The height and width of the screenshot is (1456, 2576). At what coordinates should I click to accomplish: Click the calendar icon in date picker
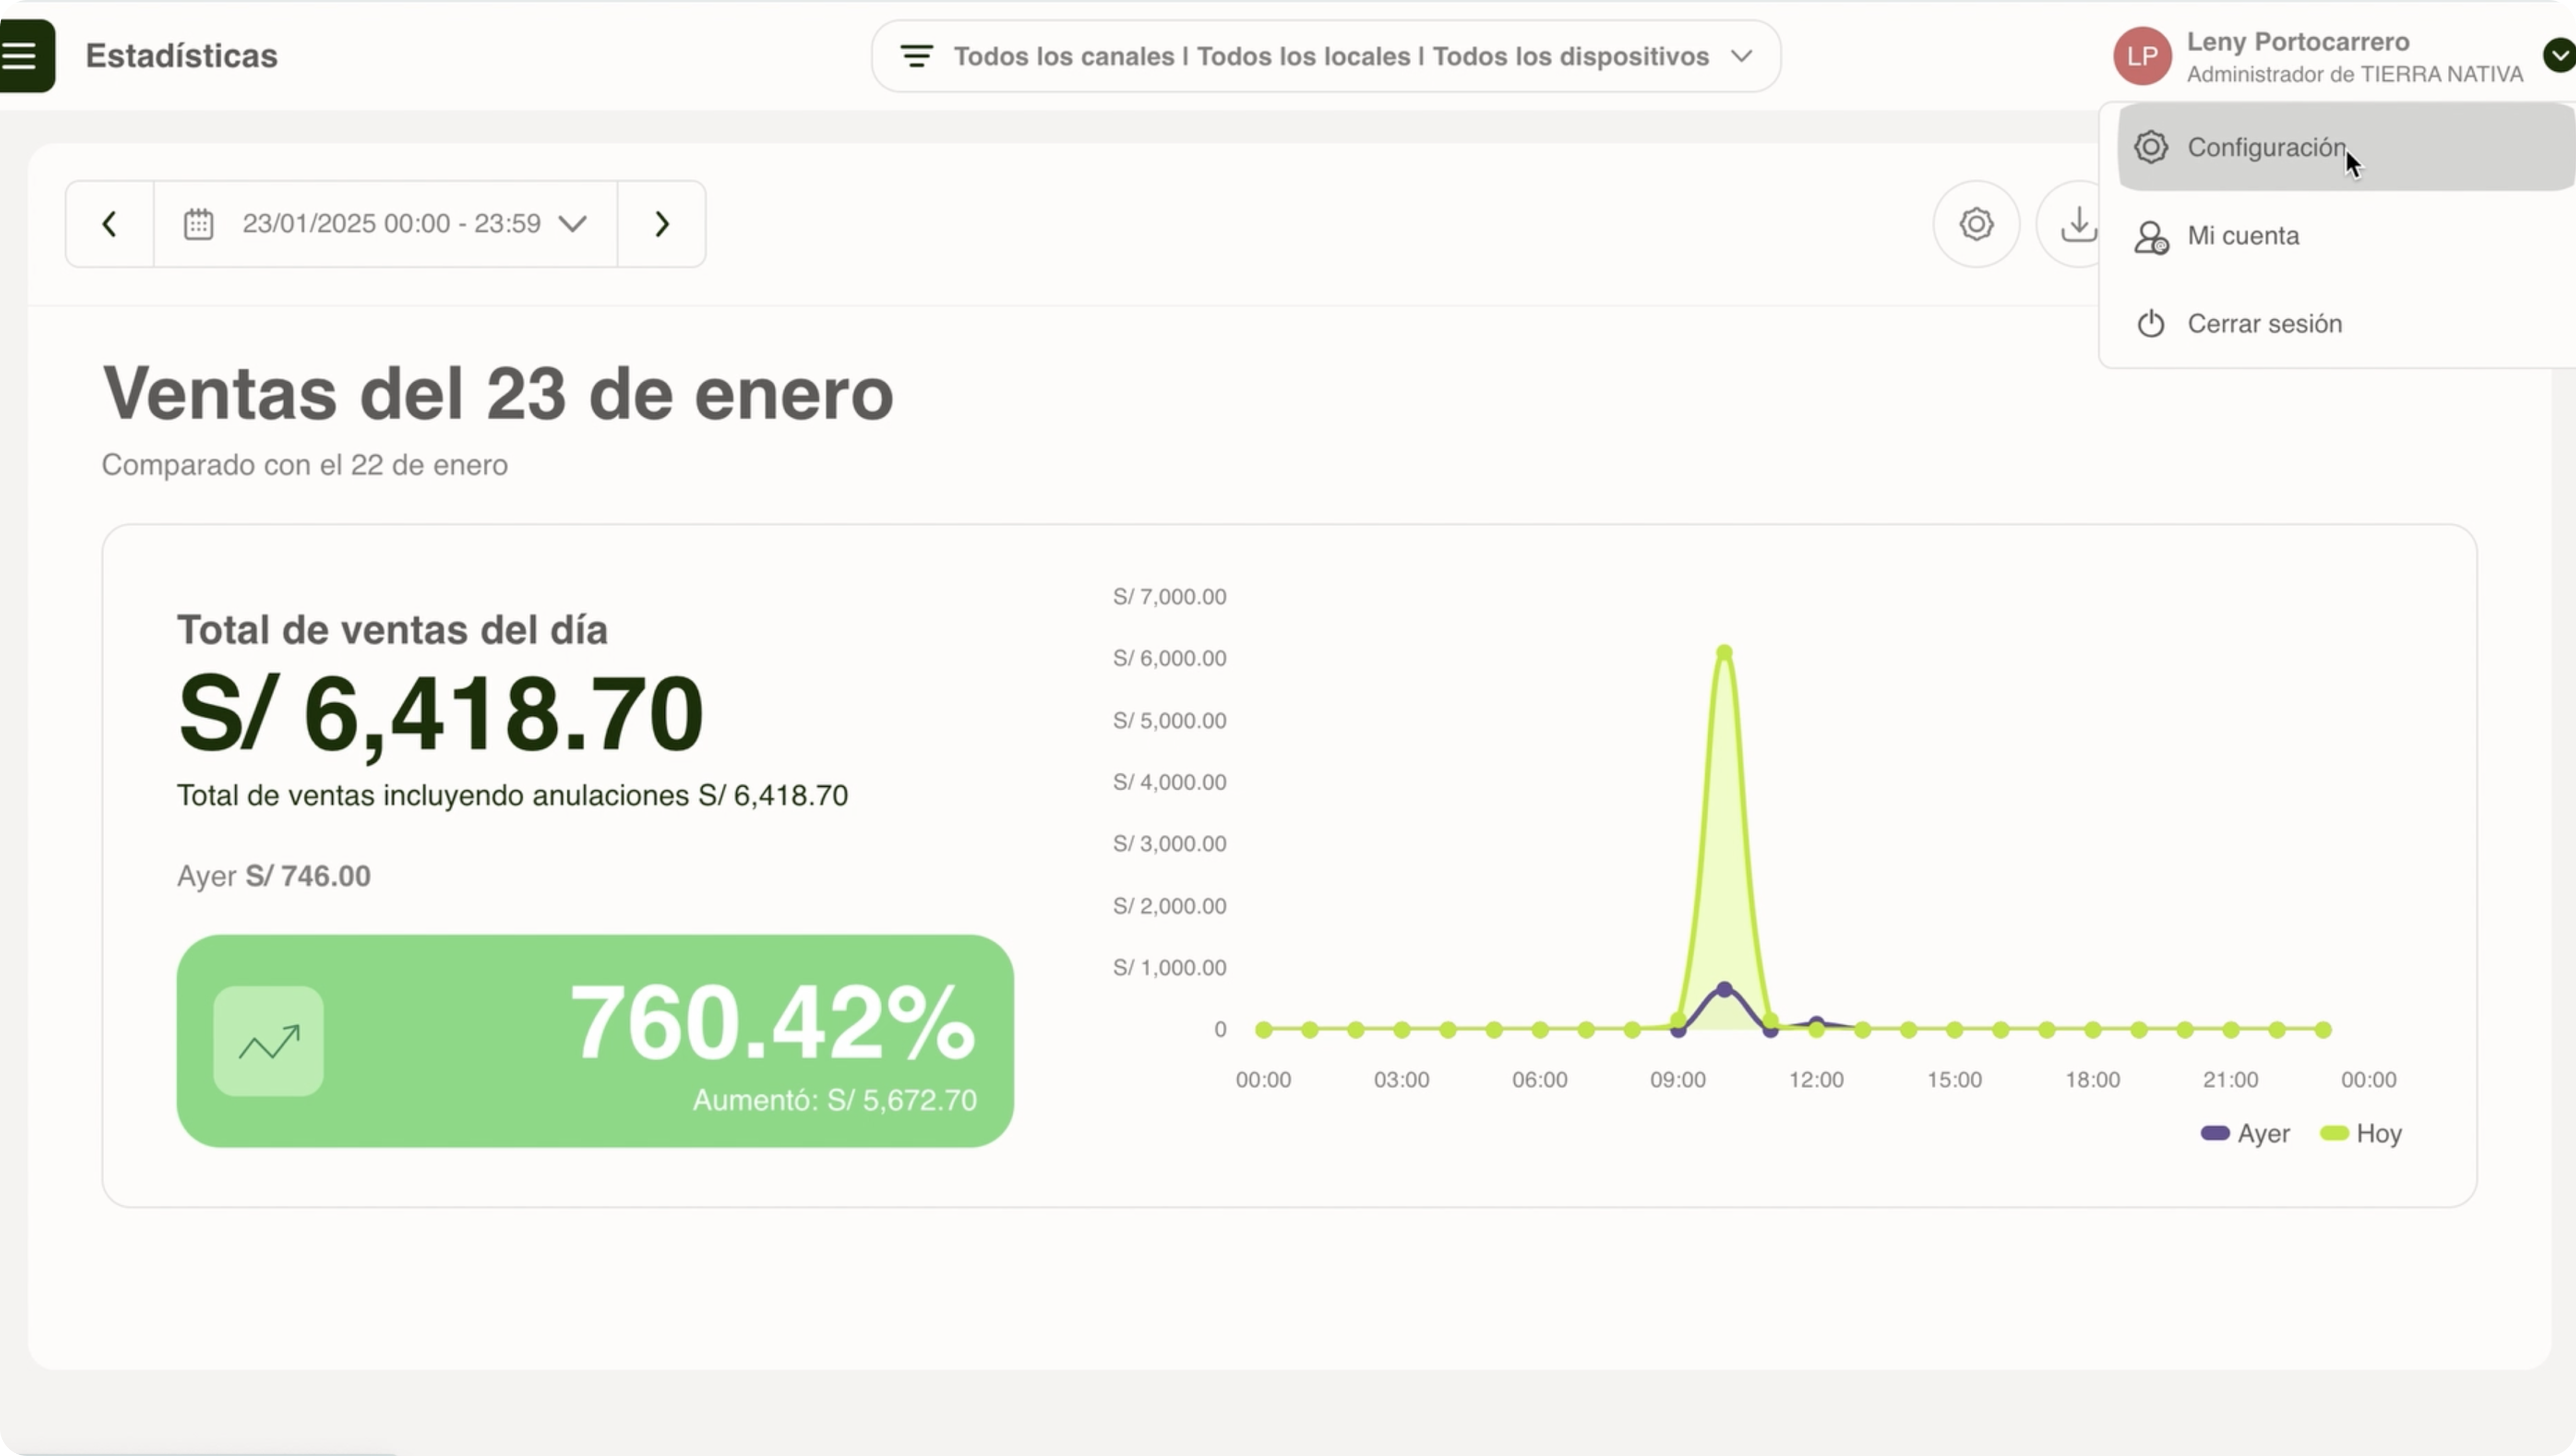tap(198, 224)
